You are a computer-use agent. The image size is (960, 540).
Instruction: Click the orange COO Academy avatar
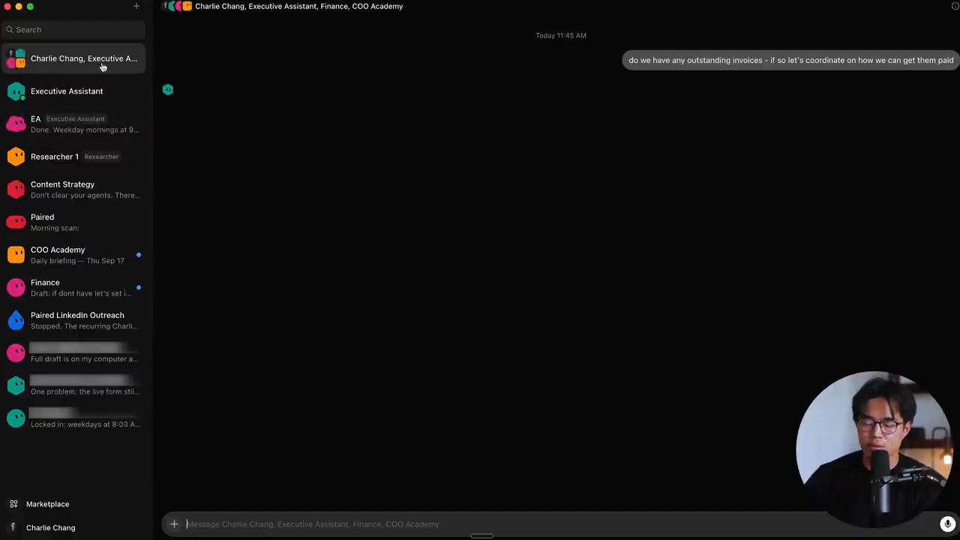(x=16, y=255)
